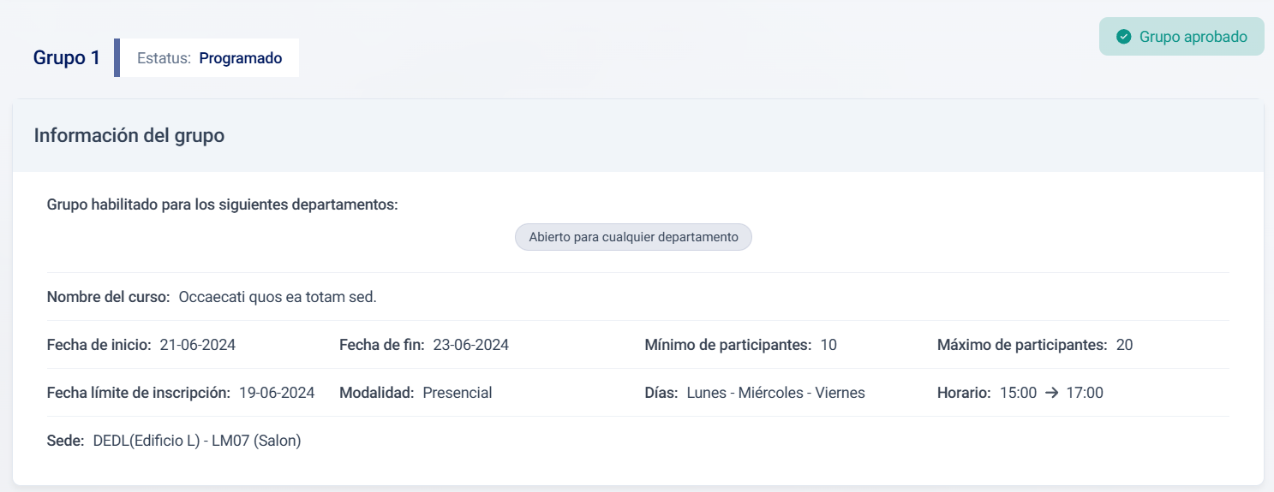This screenshot has width=1274, height=492.
Task: Click the days Lunes - Miércoles - Viernes
Action: tap(775, 393)
